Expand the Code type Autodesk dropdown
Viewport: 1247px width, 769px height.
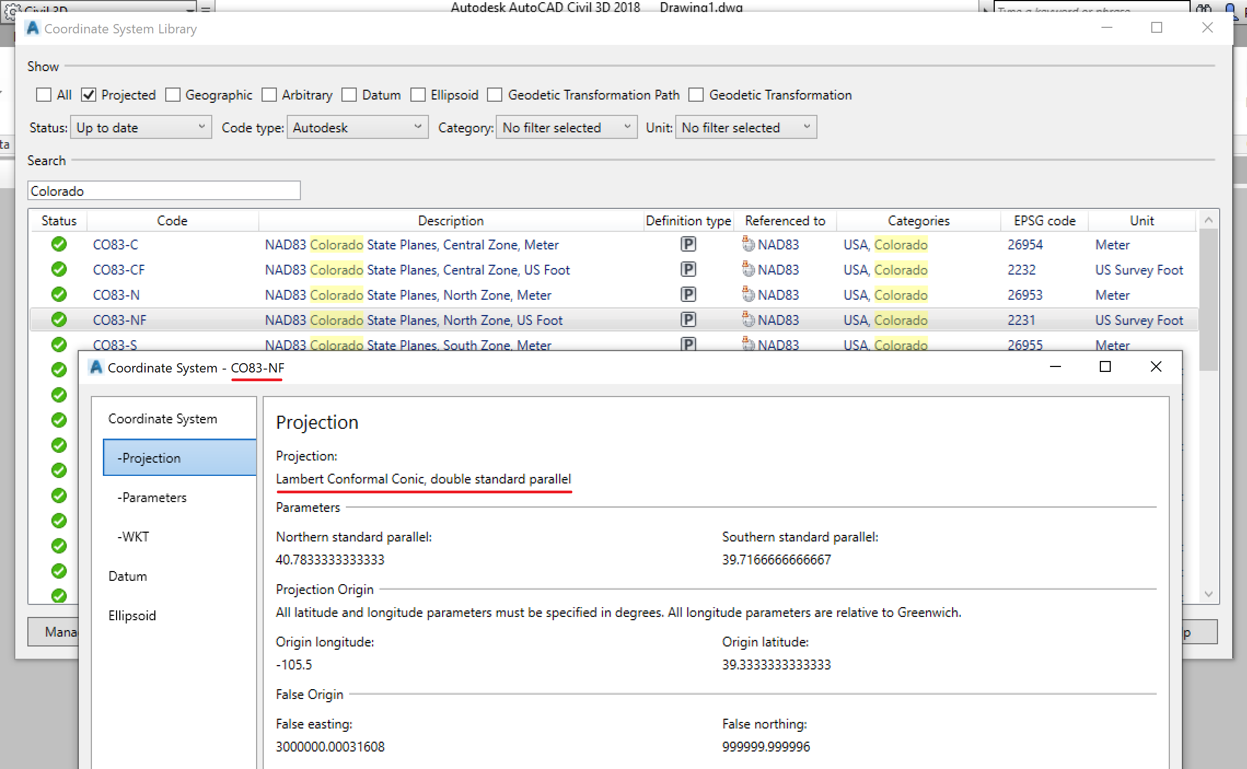[x=357, y=127]
